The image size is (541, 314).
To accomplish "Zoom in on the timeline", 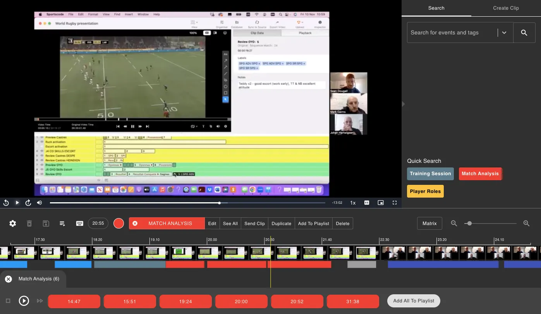I will tap(526, 224).
